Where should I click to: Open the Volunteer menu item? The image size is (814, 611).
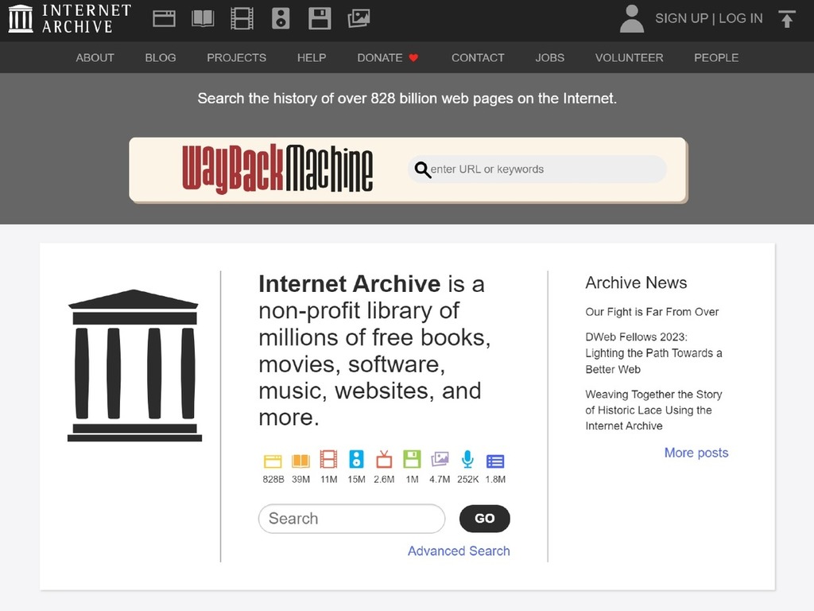click(x=630, y=57)
